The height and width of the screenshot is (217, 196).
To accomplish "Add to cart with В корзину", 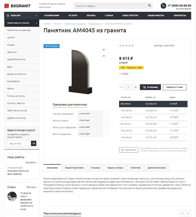I will point(150,87).
